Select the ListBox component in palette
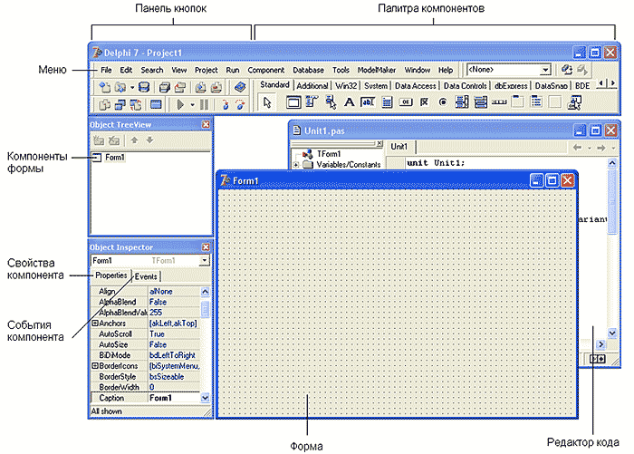Screen dimensions: 634x454 pos(462,102)
